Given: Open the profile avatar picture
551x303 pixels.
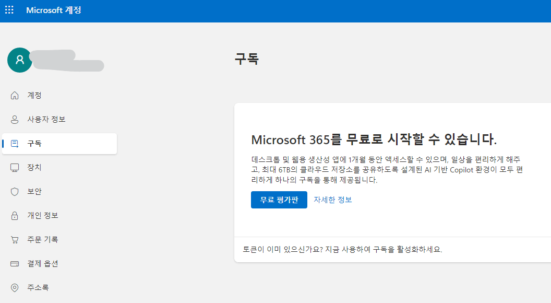Looking at the screenshot, I should pos(20,60).
